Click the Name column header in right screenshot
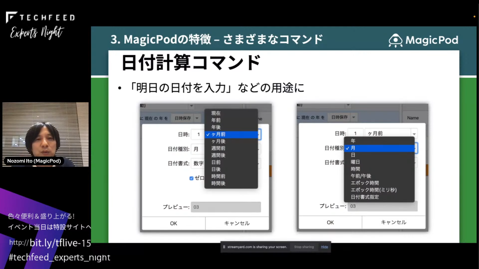The height and width of the screenshot is (269, 479). tap(413, 118)
